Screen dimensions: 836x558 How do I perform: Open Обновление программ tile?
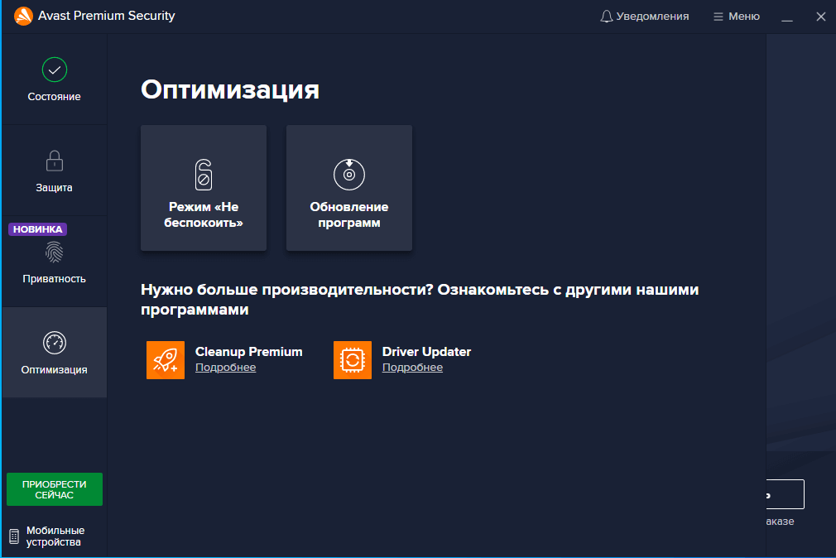pyautogui.click(x=349, y=188)
